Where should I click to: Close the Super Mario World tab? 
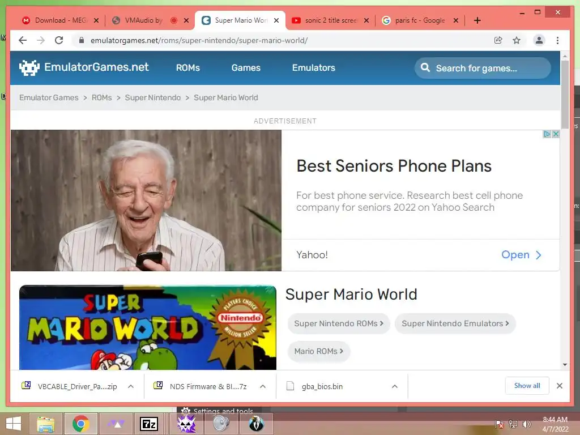(x=276, y=20)
